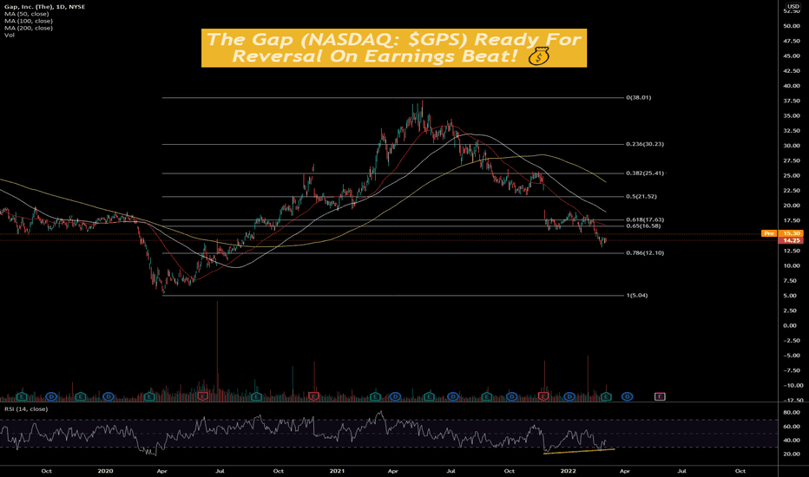This screenshot has width=809, height=477.
Task: Open the dividend marker near April 2022
Action: point(627,396)
